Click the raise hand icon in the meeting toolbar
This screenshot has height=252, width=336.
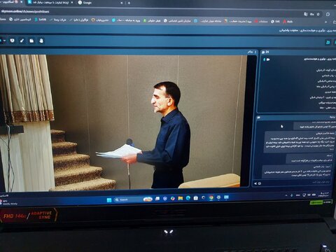coord(41,41)
